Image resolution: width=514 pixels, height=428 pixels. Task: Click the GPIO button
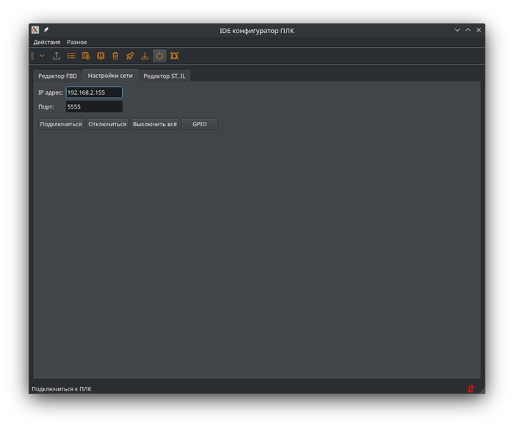tap(200, 124)
